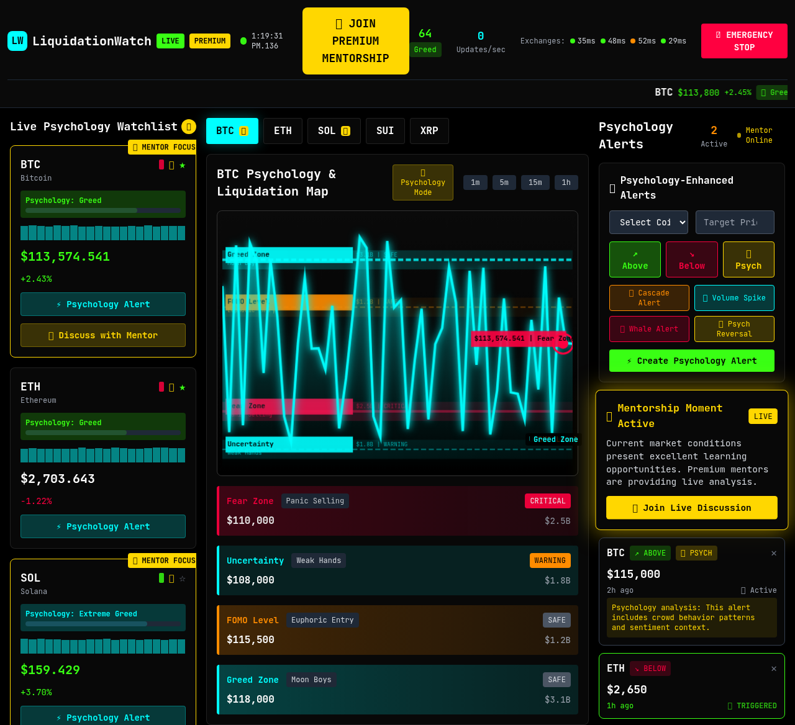This screenshot has height=725, width=795.
Task: Click Create Psychology Alert button
Action: [x=691, y=361]
